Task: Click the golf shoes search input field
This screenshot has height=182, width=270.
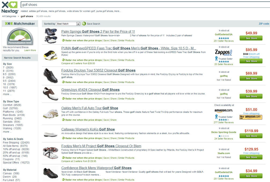Action: pyautogui.click(x=107, y=4)
